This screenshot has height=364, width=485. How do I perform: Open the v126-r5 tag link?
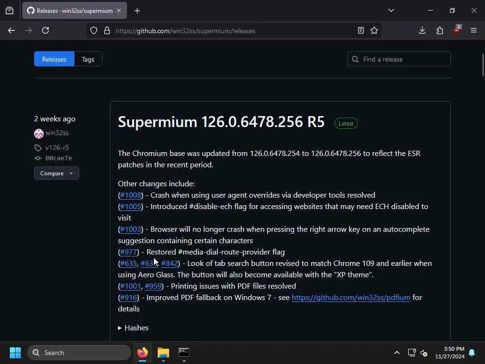(x=57, y=148)
